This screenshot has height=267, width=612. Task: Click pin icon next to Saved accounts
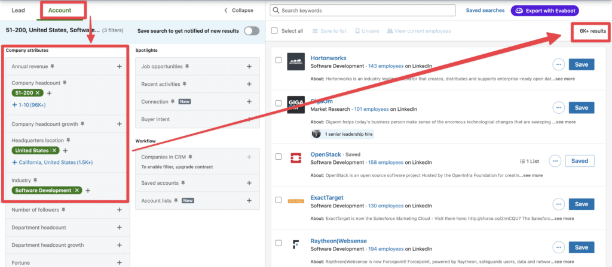183,183
